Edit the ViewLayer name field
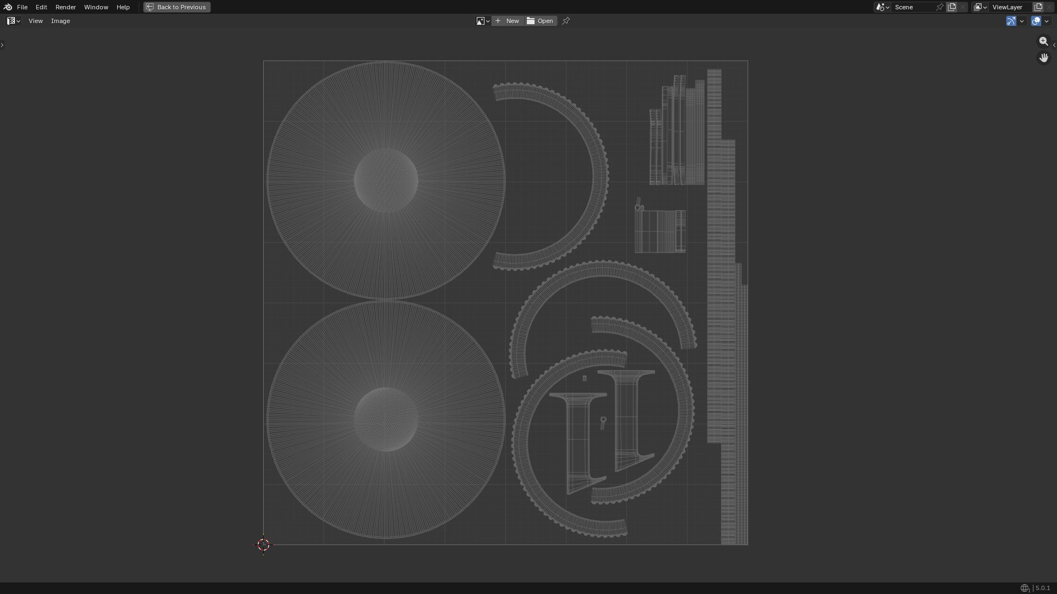This screenshot has width=1057, height=594. [1010, 7]
